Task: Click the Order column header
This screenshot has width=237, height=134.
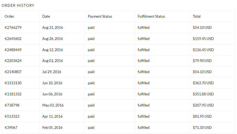Action: pos(9,16)
